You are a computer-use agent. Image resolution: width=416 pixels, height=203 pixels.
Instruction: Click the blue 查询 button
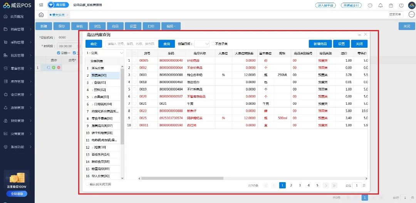166,44
